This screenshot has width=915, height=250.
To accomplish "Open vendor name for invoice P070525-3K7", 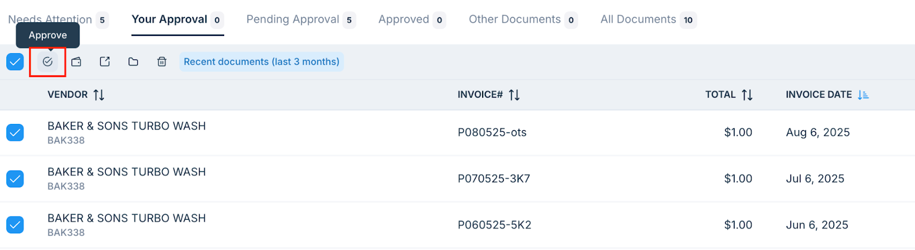I will point(126,172).
